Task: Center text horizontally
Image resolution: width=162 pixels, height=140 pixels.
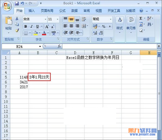Action: 71,26
